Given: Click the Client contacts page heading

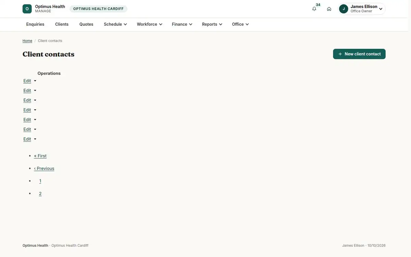Looking at the screenshot, I should tap(48, 54).
